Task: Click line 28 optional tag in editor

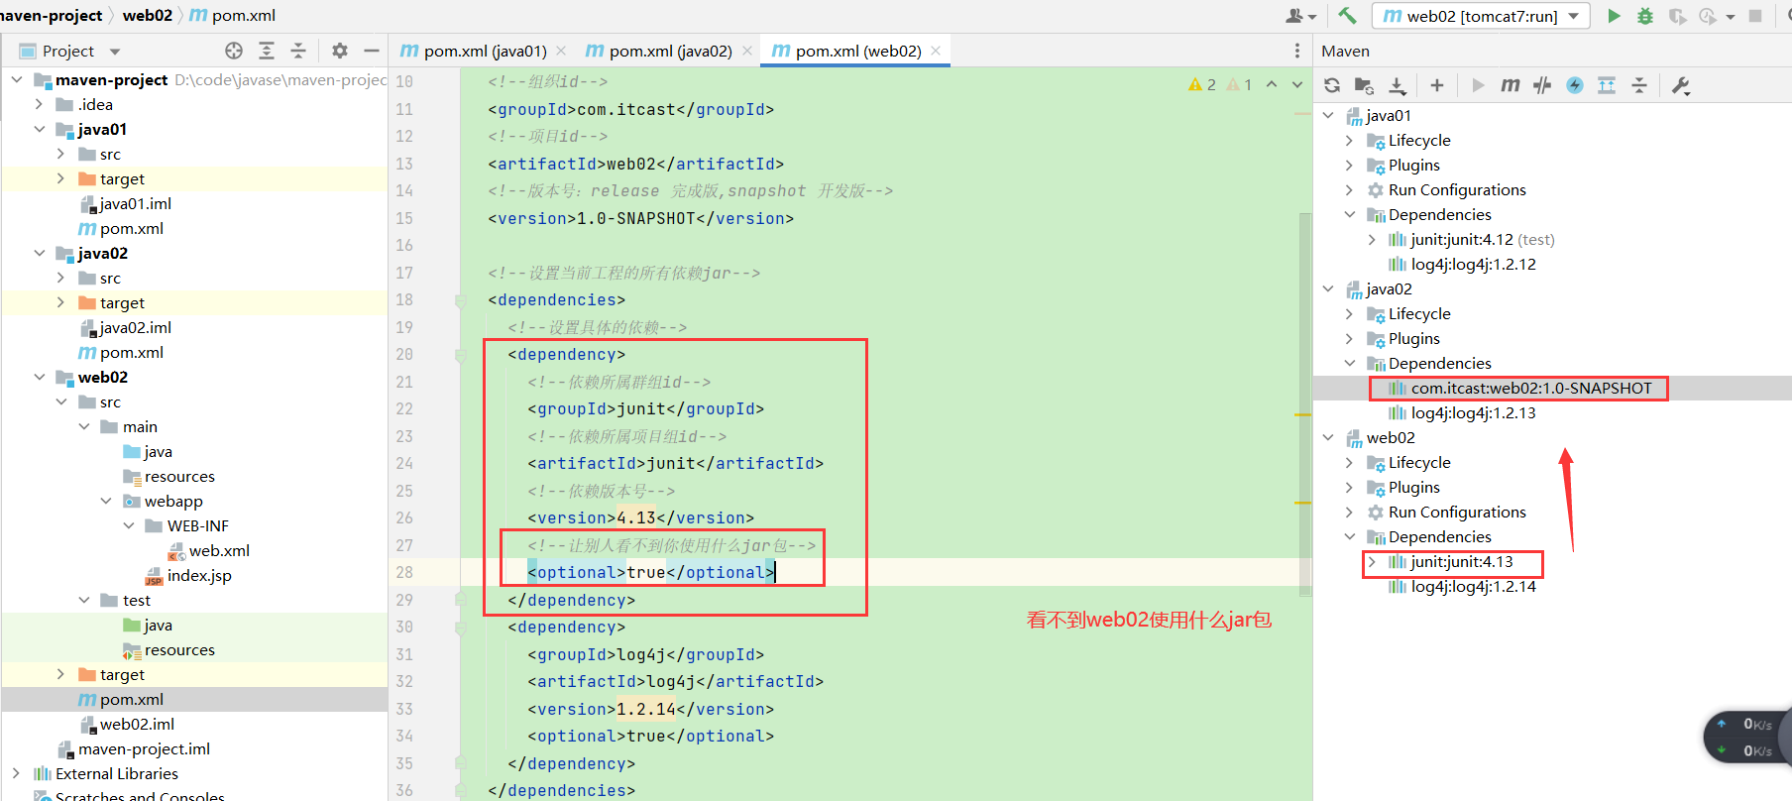Action: [x=650, y=572]
